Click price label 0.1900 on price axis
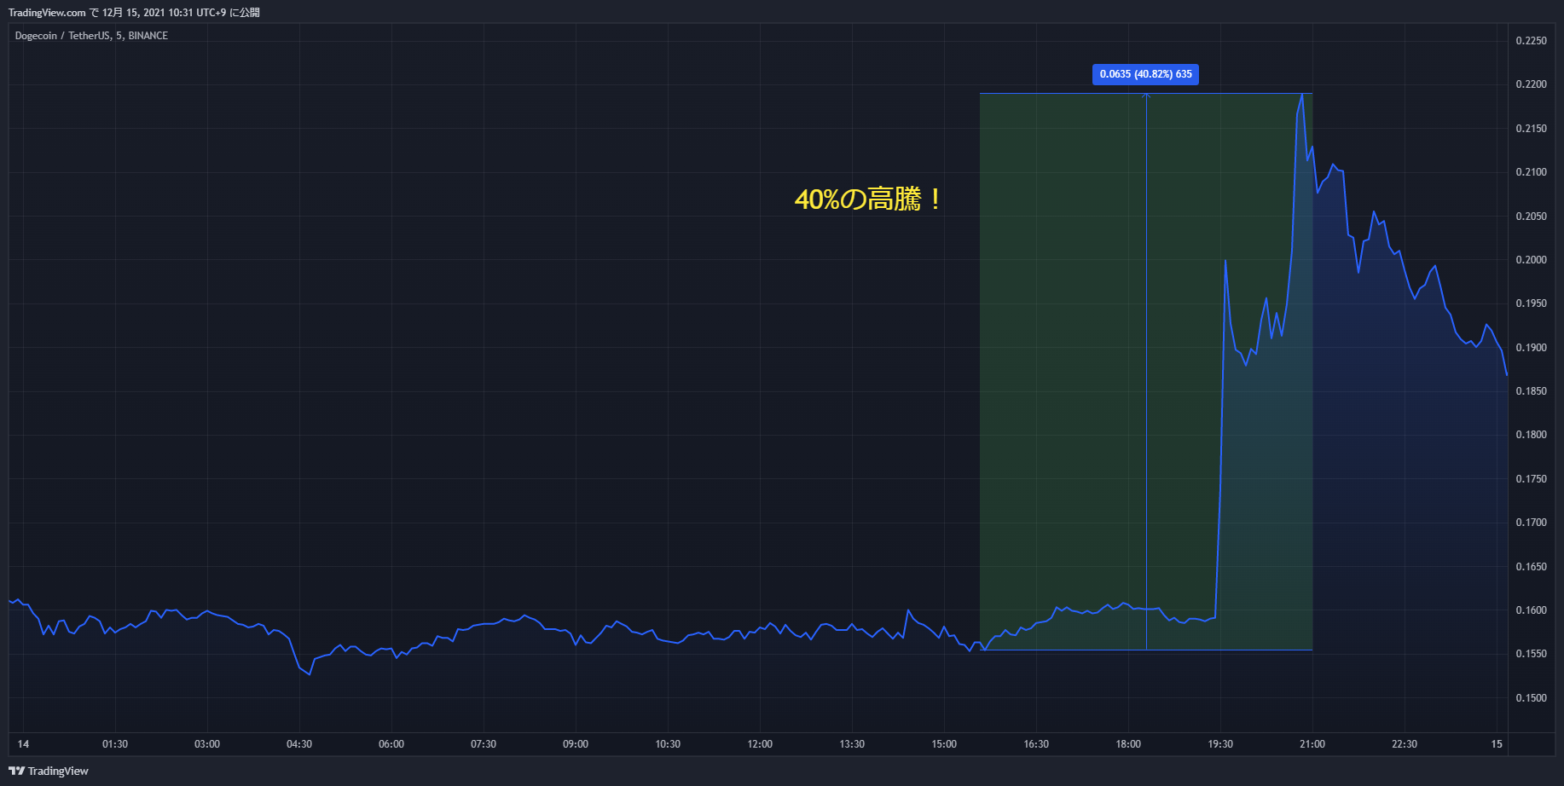Image resolution: width=1564 pixels, height=786 pixels. point(1531,348)
